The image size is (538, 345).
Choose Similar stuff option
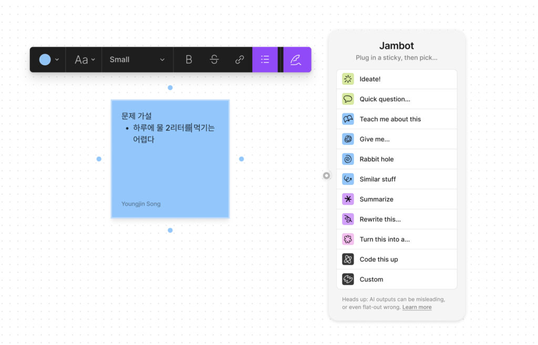(x=397, y=179)
